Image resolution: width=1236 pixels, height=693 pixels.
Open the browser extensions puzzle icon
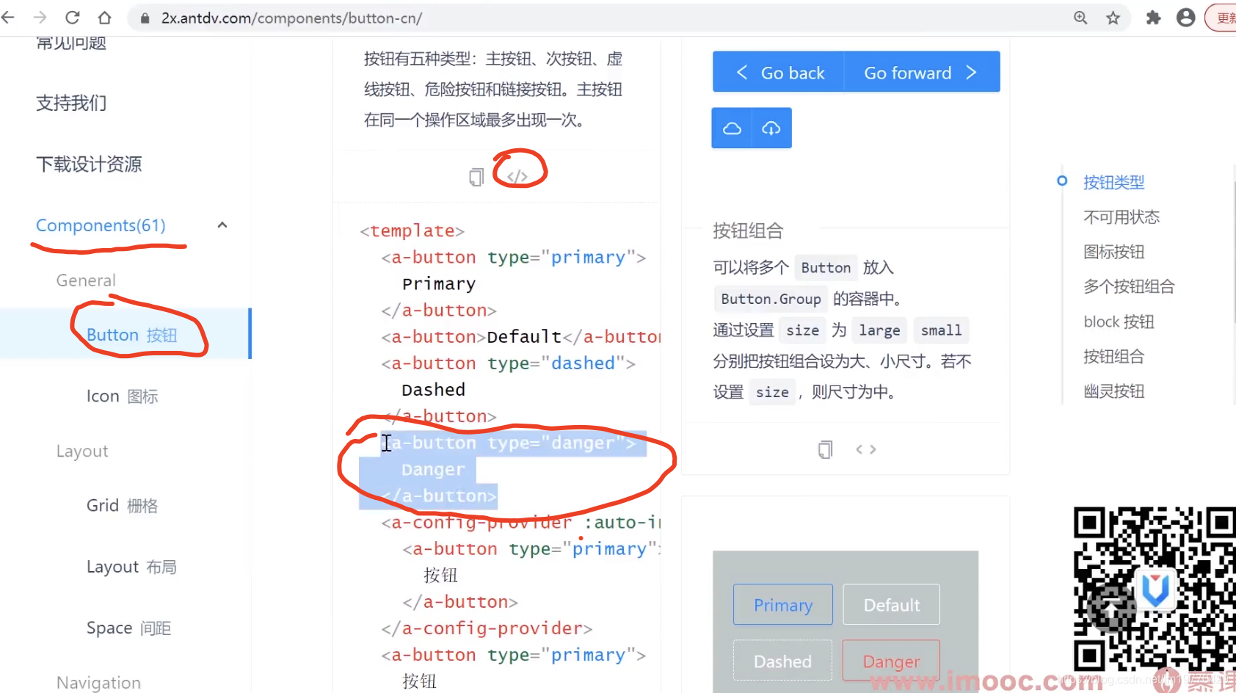[1152, 18]
